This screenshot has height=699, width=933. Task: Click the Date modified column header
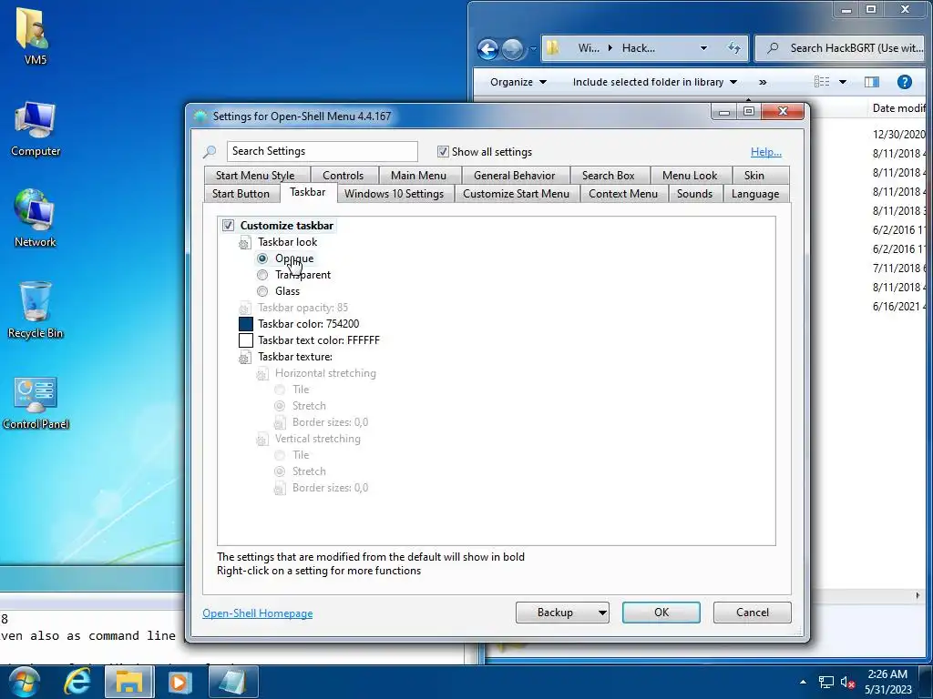898,108
